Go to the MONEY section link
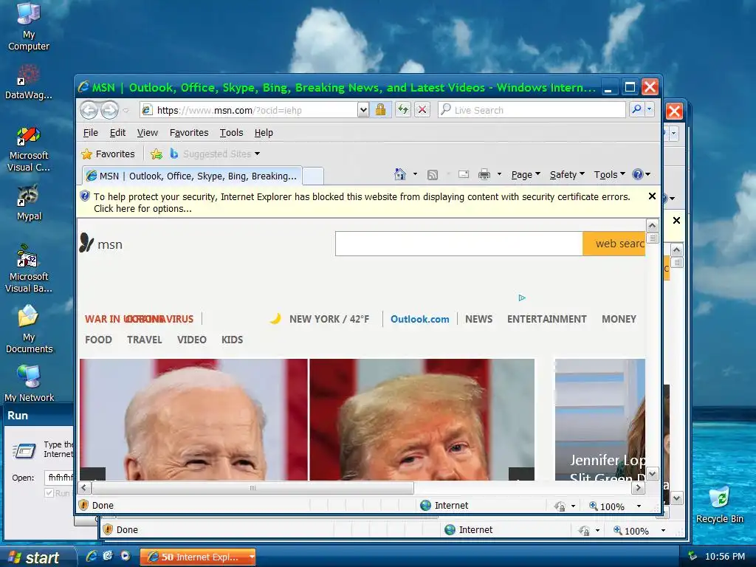Image resolution: width=756 pixels, height=567 pixels. 619,319
